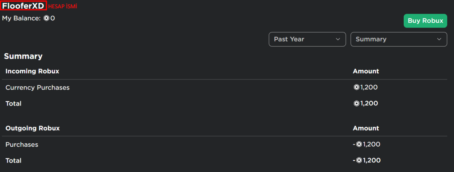
Task: Click the Incoming Robux column header
Action: click(x=32, y=71)
